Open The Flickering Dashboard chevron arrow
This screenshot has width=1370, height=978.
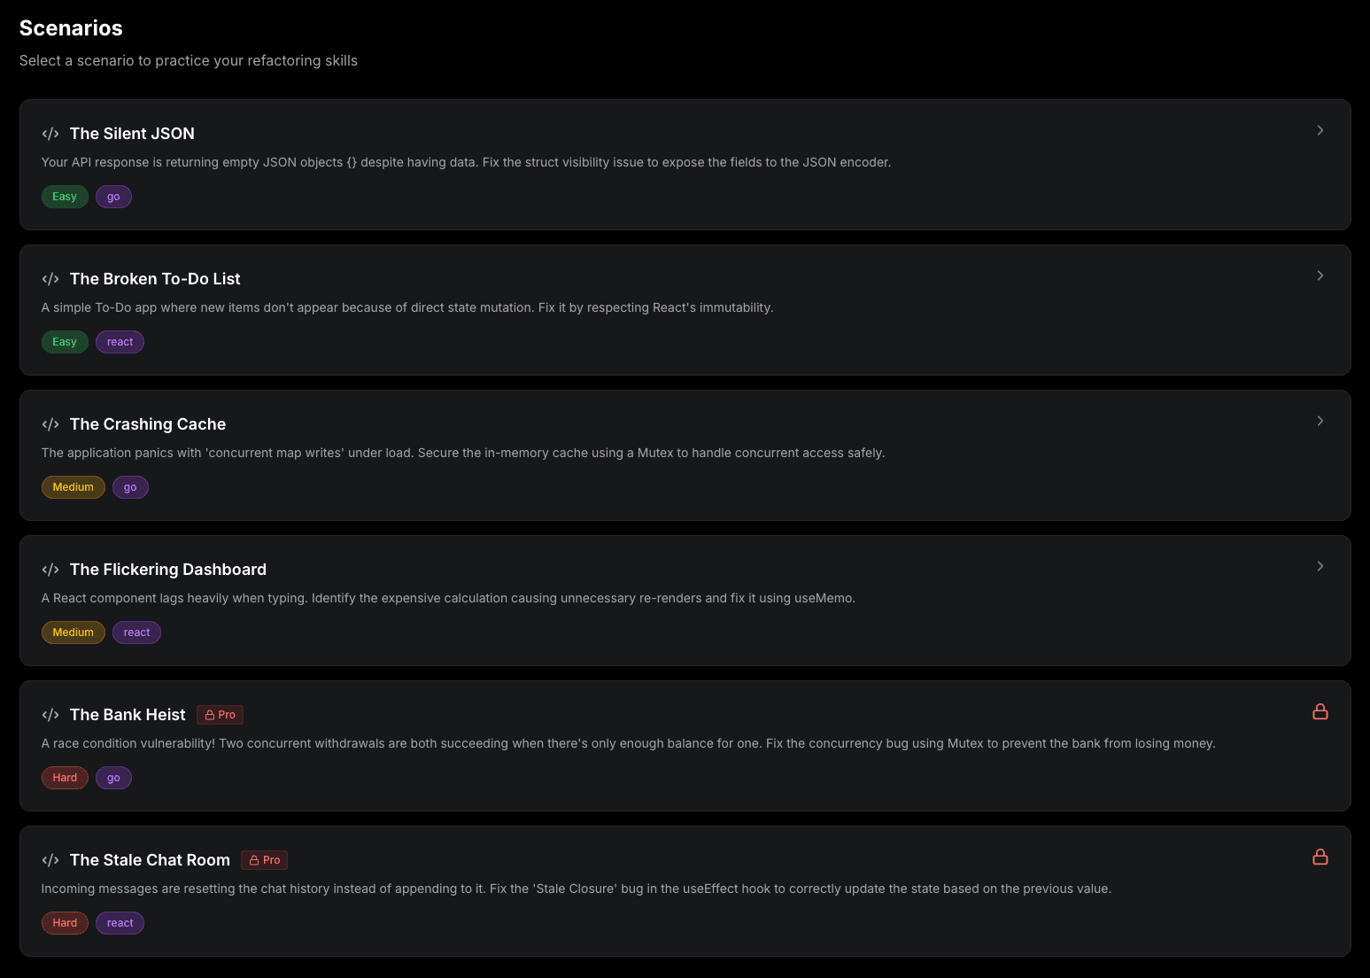click(1320, 566)
